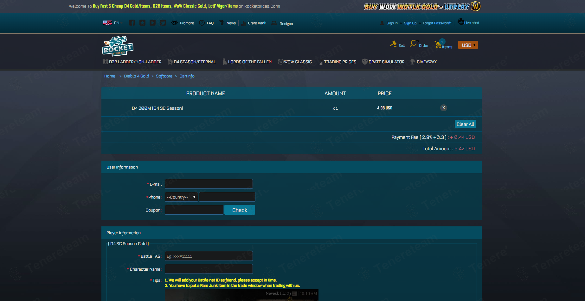Focus the E-mail input field
This screenshot has height=301, width=585.
pyautogui.click(x=209, y=184)
